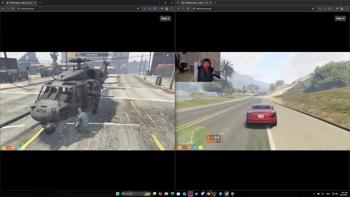Open Steam from the taskbar
350x197 pixels.
pyautogui.click(x=196, y=194)
